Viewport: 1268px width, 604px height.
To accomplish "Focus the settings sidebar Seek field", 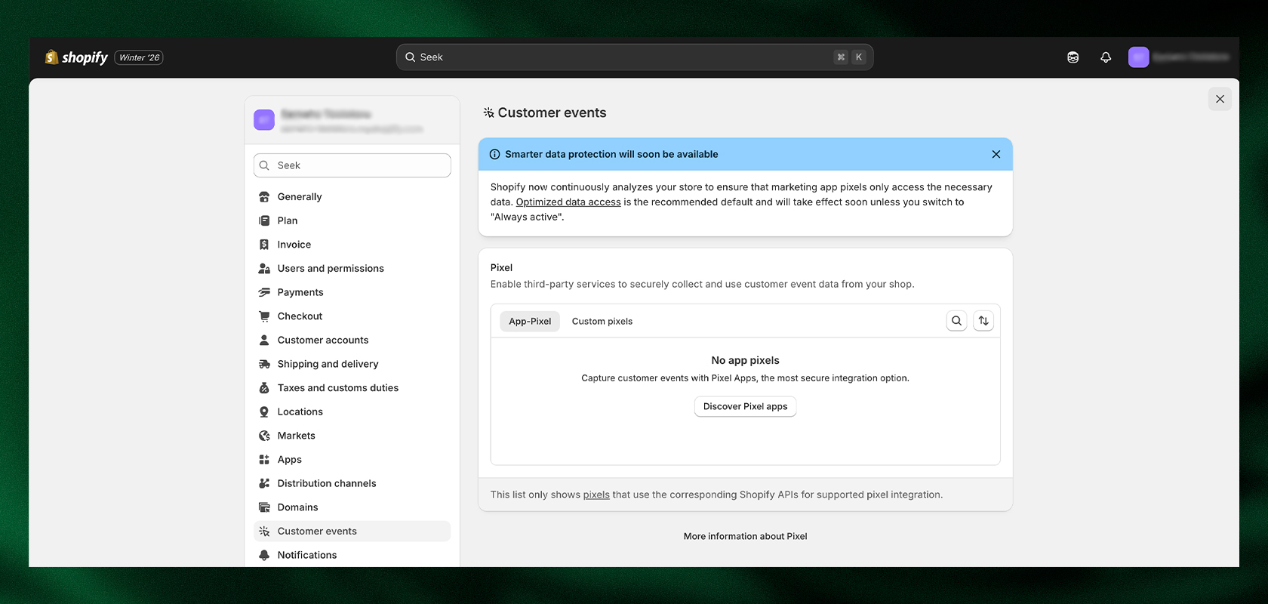I will point(352,165).
